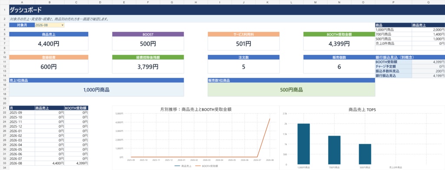The height and width of the screenshot is (170, 445).
Task: Click the 商品売上 legend entry in line chart
Action: pos(183,166)
